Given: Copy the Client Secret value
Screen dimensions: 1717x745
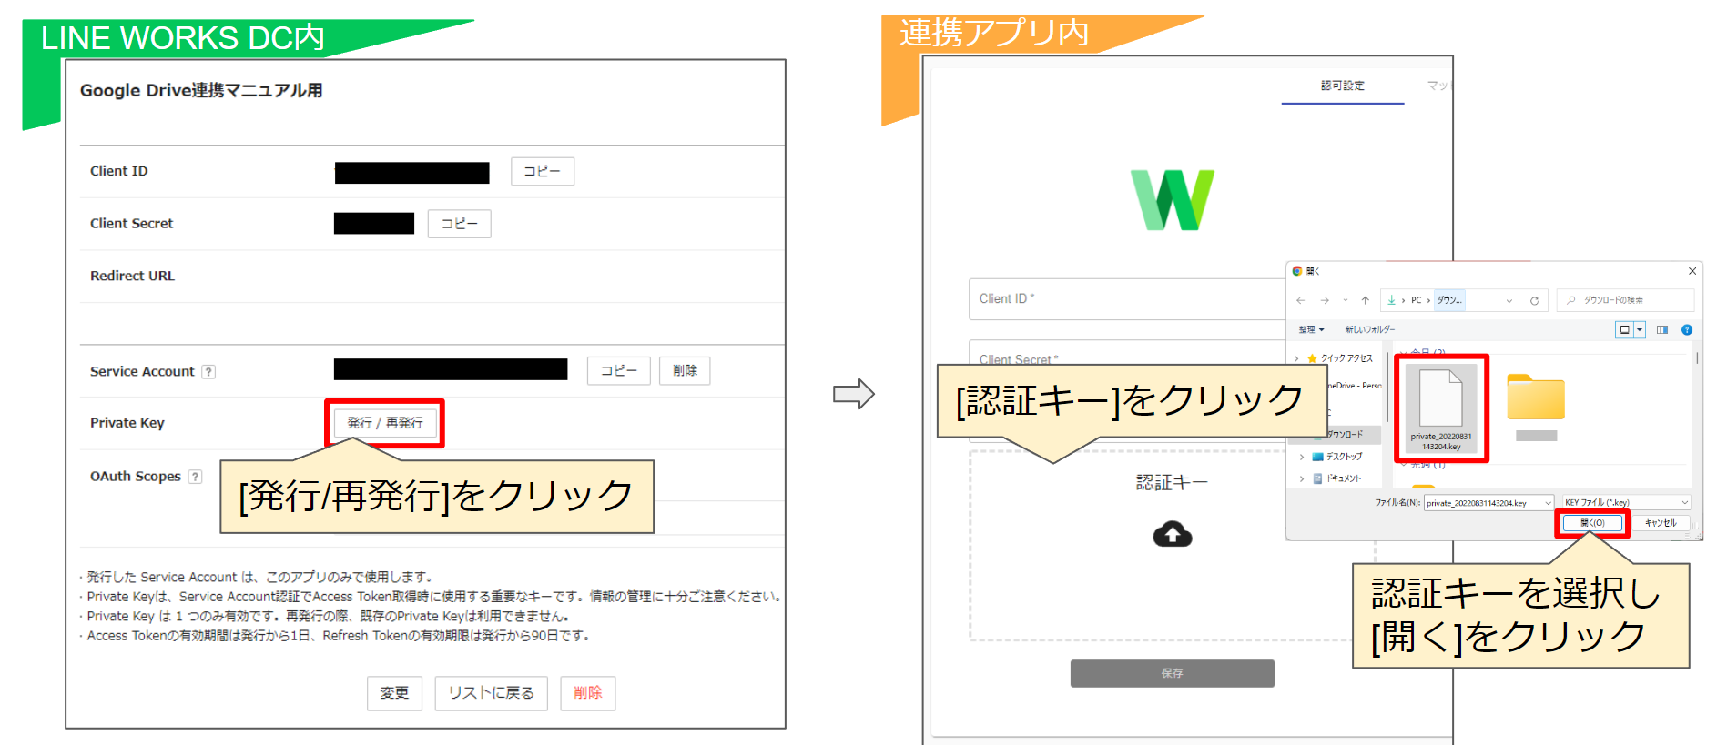Looking at the screenshot, I should (x=459, y=224).
